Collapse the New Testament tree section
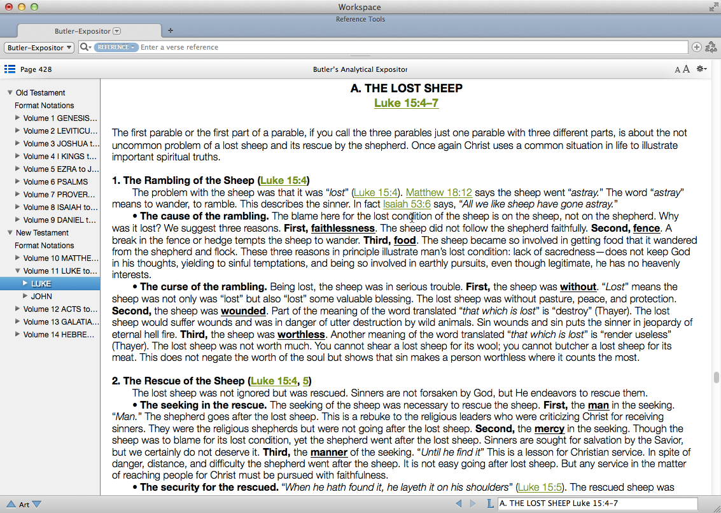Viewport: 721px width, 513px height. tap(10, 233)
